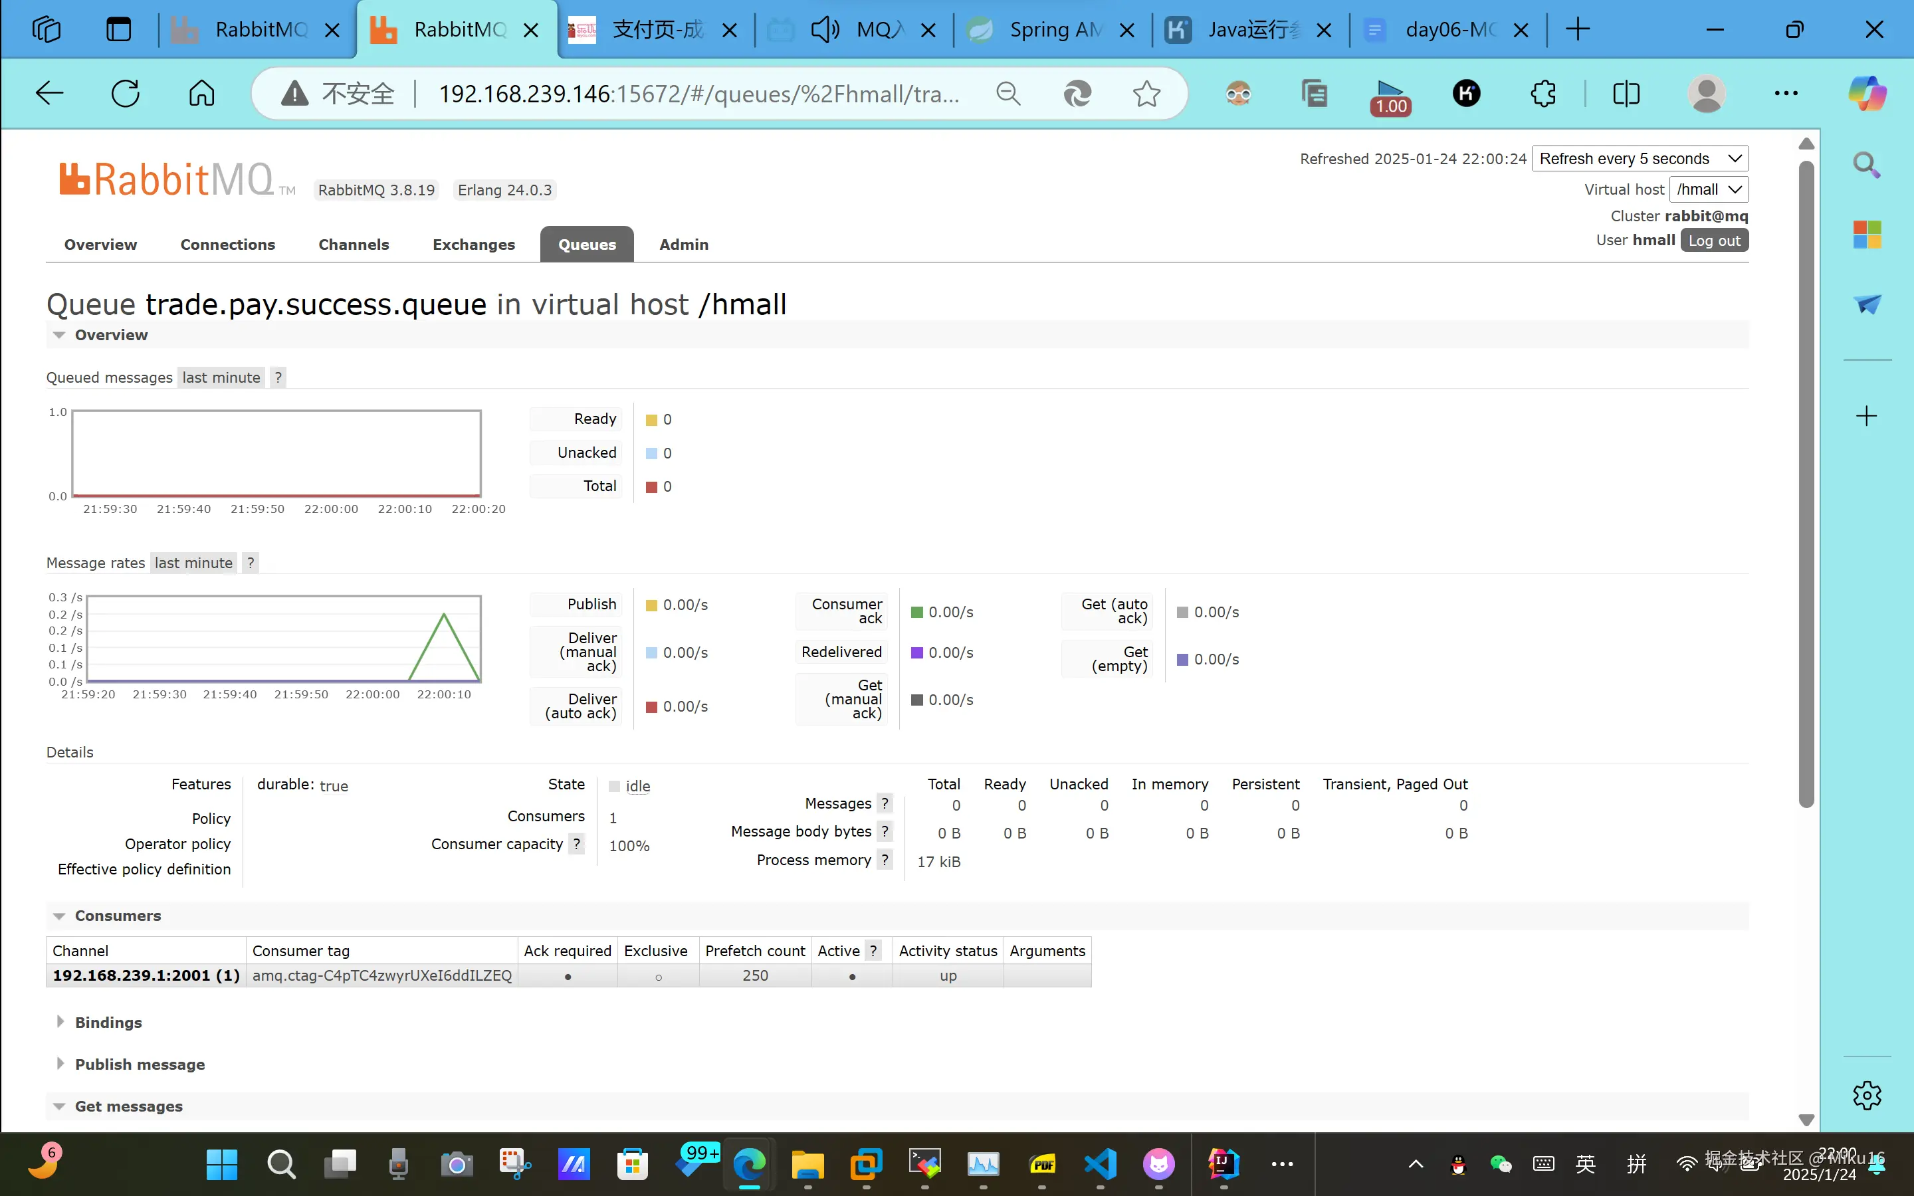Click the Consumer capacity help question mark
This screenshot has width=1914, height=1196.
(577, 844)
